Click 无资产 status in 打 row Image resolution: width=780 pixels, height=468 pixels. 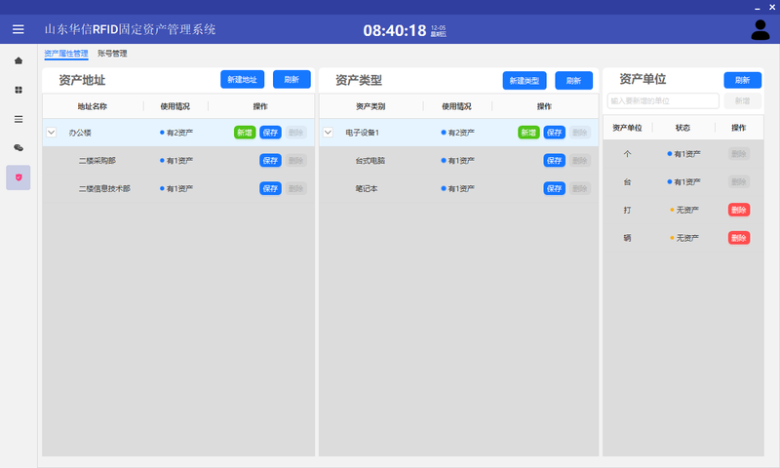pyautogui.click(x=684, y=210)
